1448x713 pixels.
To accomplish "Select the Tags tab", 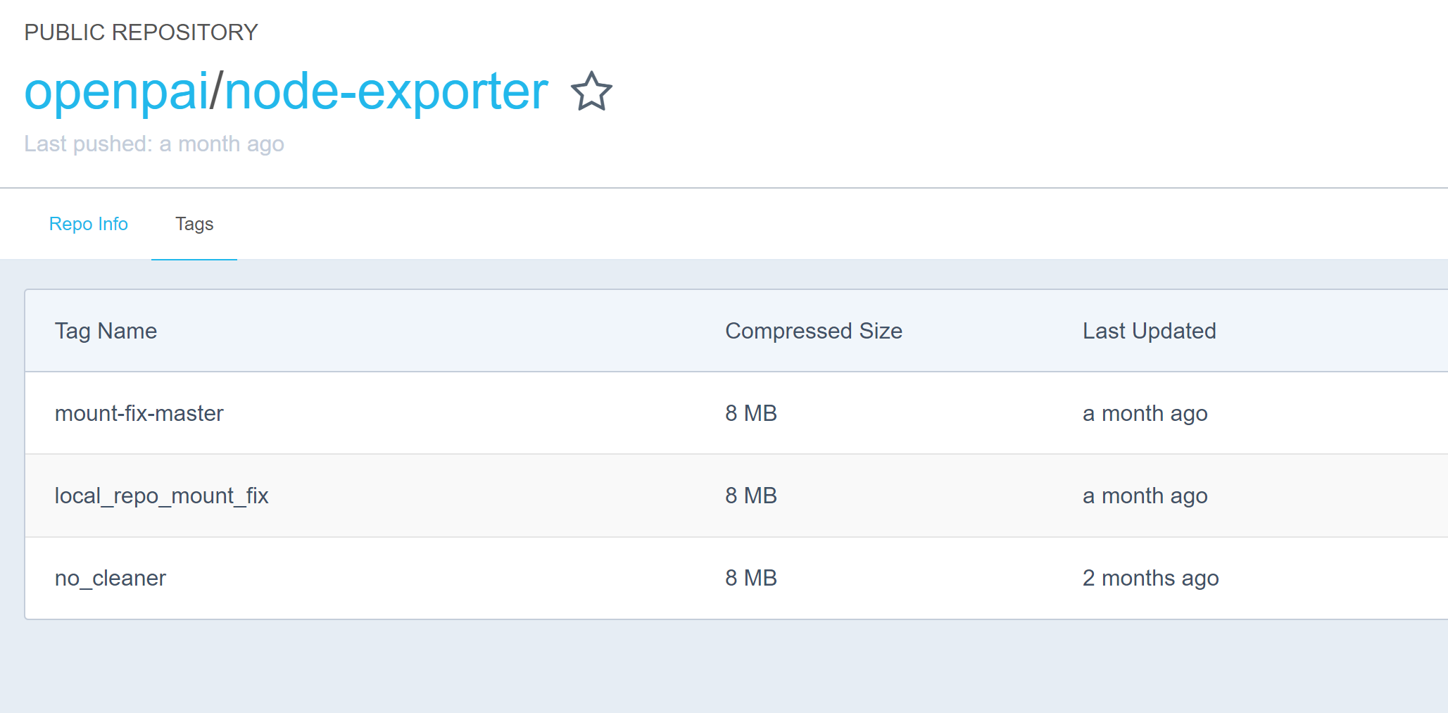I will (194, 224).
